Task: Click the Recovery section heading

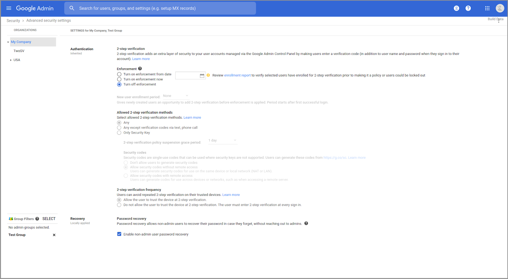Action: pos(77,219)
